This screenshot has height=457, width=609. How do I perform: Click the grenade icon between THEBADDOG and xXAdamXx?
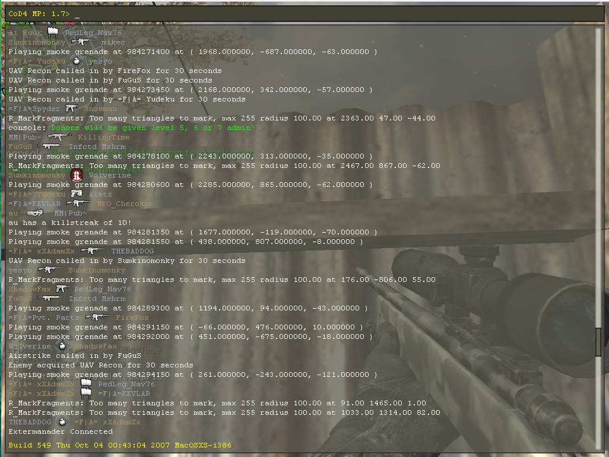pos(62,421)
